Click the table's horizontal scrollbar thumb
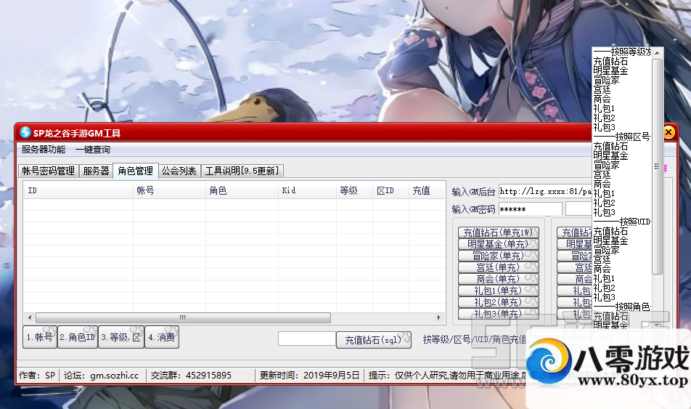Screen dimensions: 691x409 pos(183,317)
